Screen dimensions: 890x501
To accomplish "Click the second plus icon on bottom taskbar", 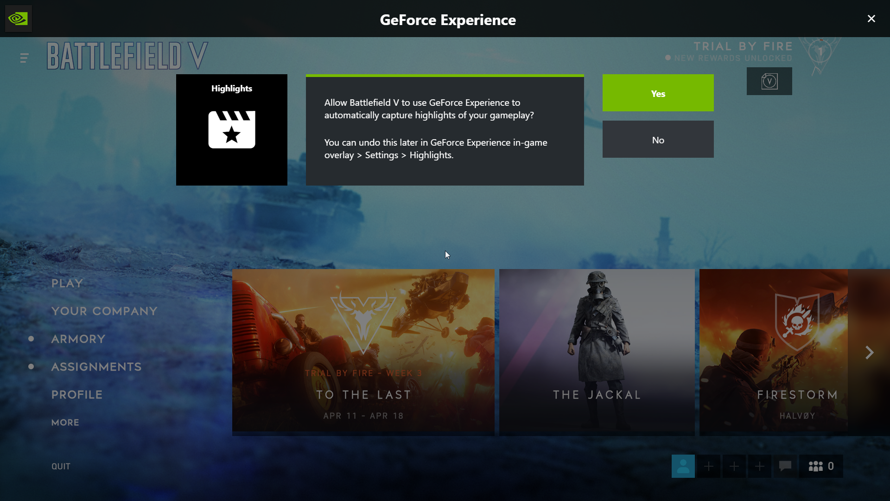I will 734,466.
